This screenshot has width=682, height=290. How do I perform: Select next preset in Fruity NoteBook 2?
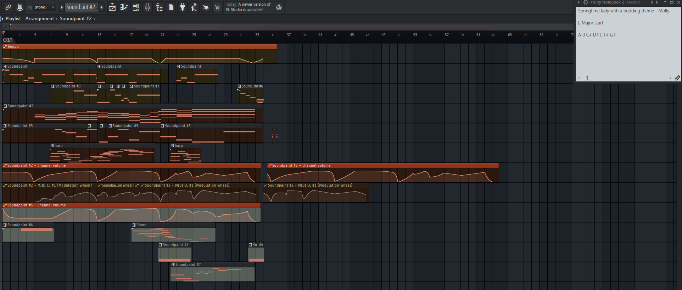pyautogui.click(x=657, y=2)
